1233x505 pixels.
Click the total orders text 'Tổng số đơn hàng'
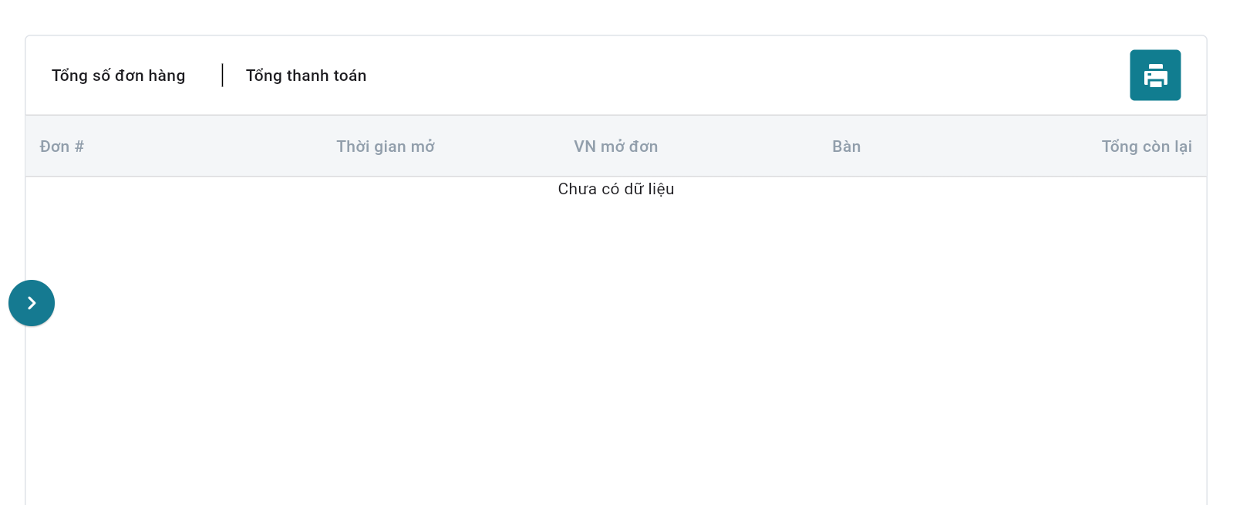119,76
